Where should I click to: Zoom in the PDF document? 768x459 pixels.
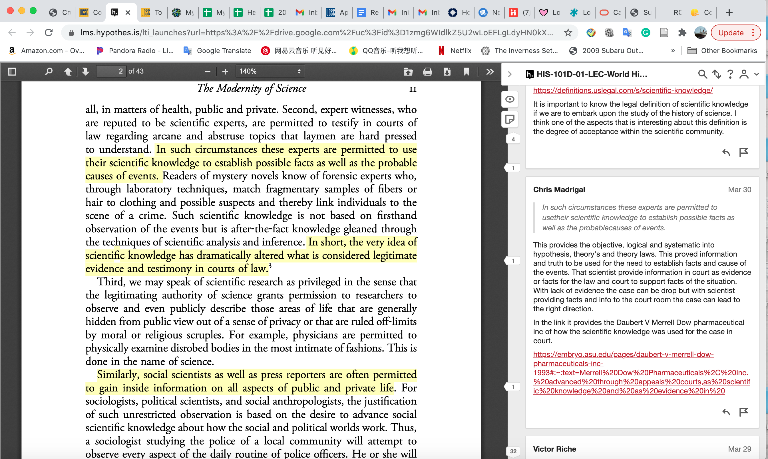[x=225, y=72]
